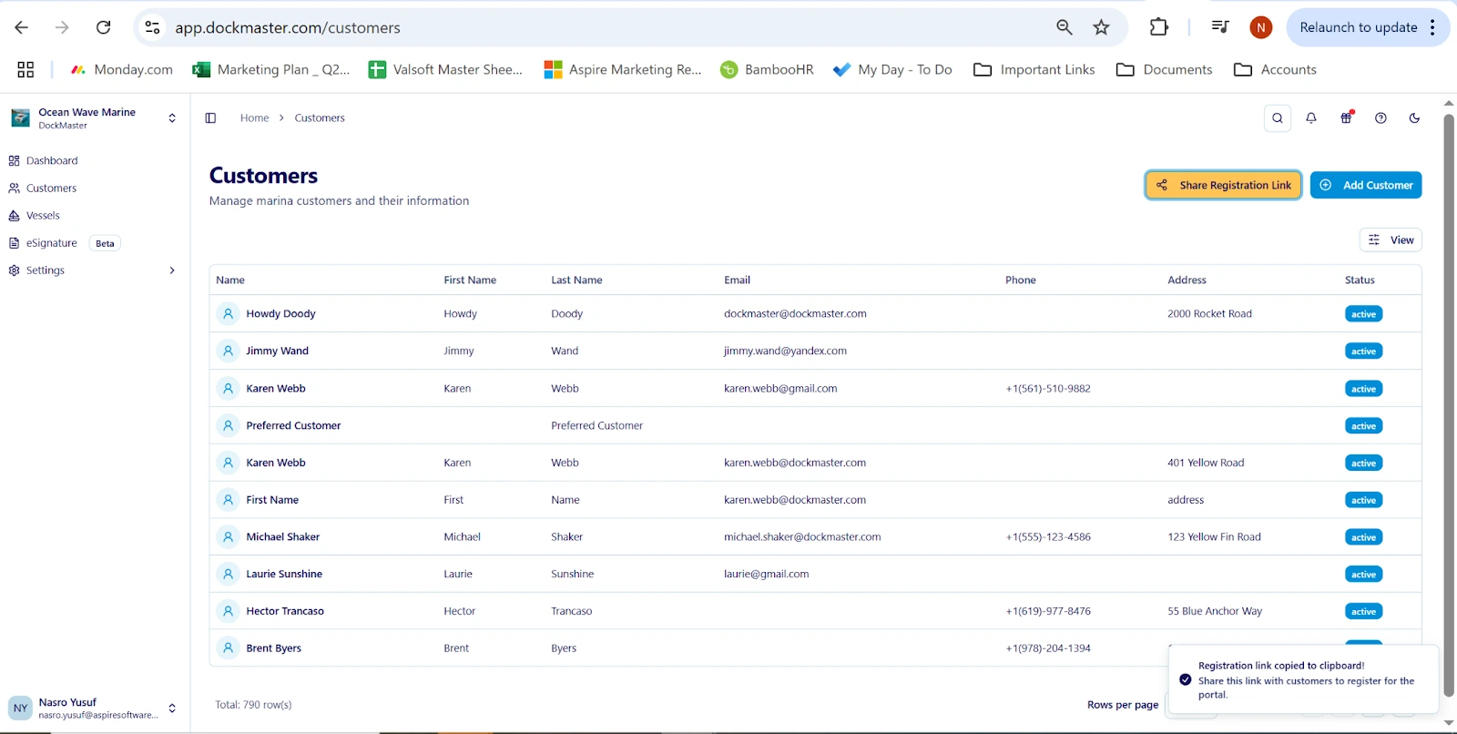
Task: Open the Dashboard sidebar item
Action: pos(52,161)
